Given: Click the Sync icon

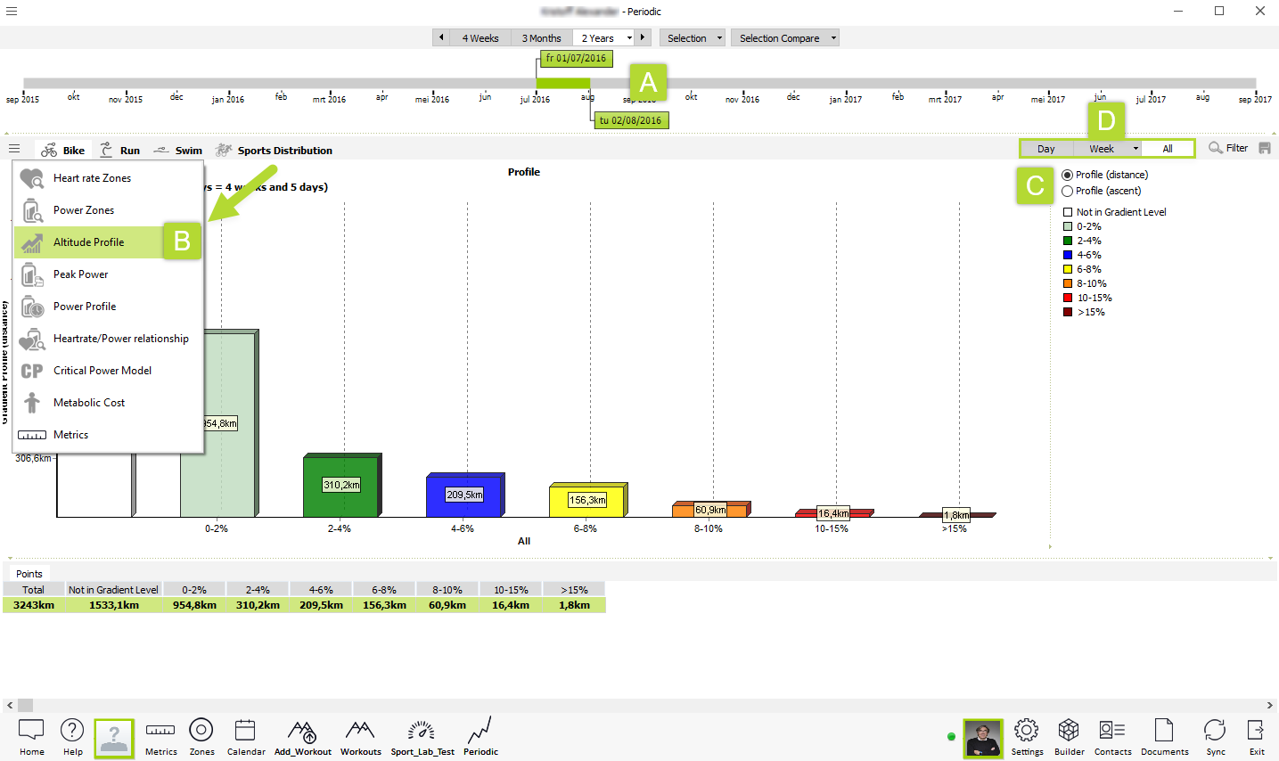Looking at the screenshot, I should coord(1215,731).
